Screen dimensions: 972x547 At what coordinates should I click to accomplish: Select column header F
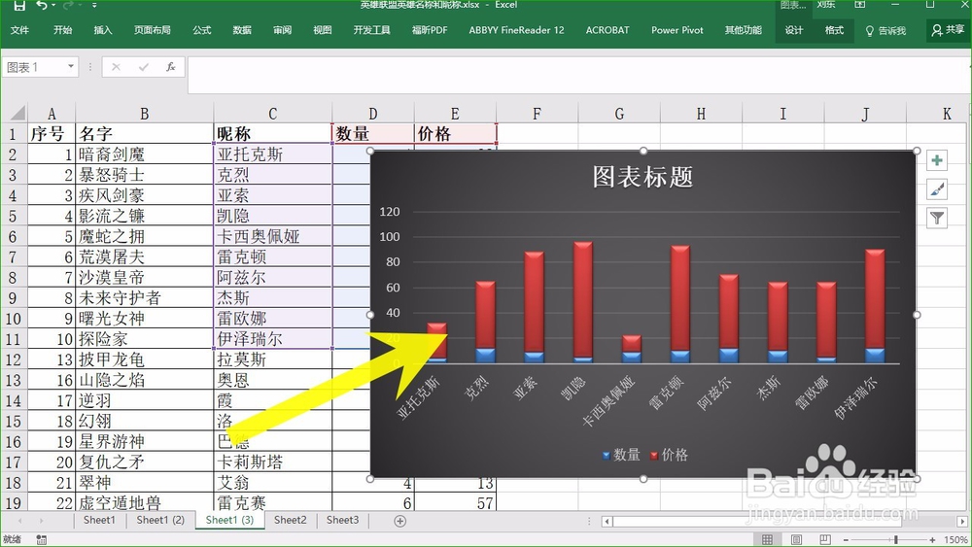pos(537,114)
